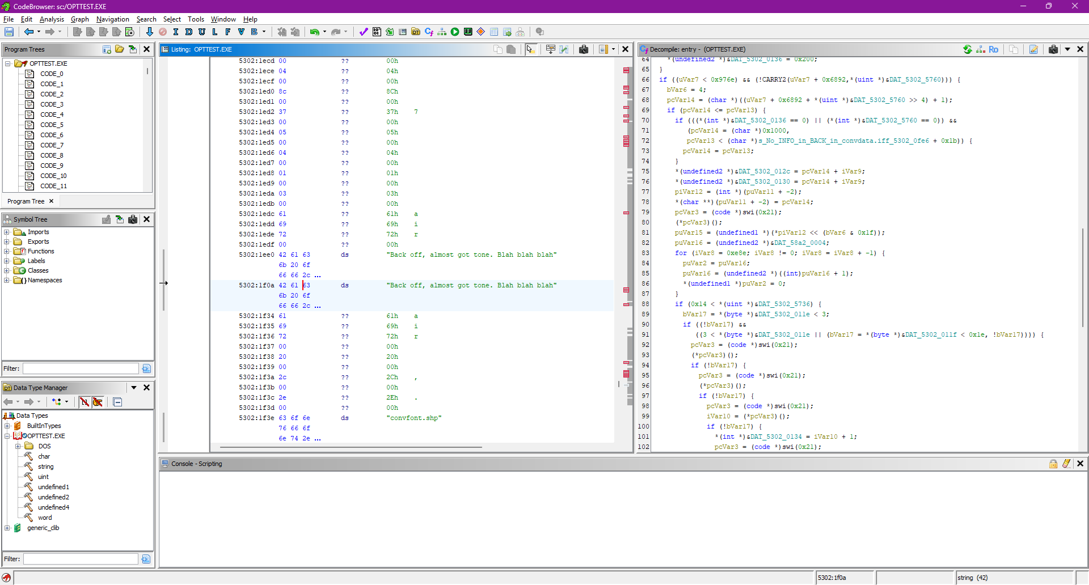Click the re-decompile refresh icon in Decompile panel
This screenshot has width=1089, height=585.
[x=968, y=49]
